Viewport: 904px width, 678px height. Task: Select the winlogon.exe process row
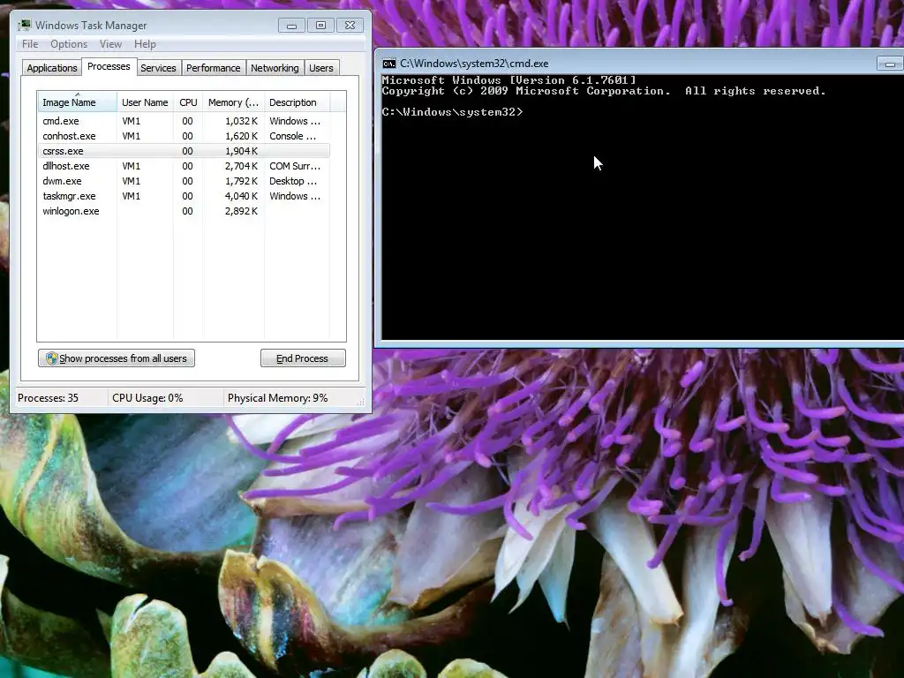(184, 211)
